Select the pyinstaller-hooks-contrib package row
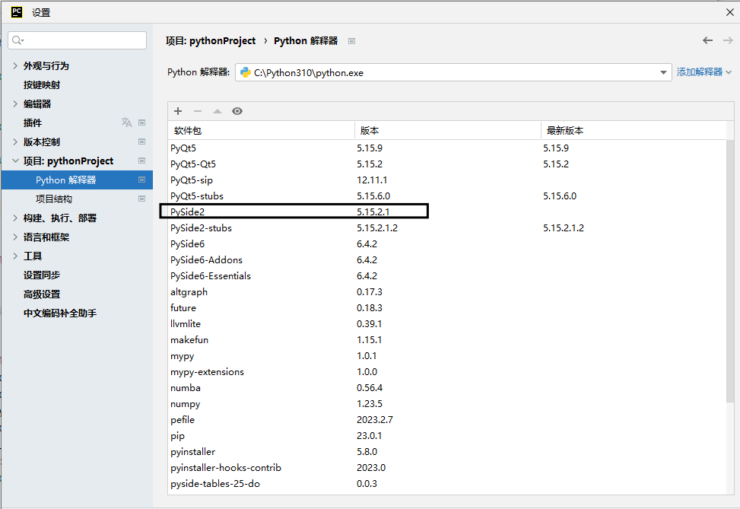 (x=447, y=467)
